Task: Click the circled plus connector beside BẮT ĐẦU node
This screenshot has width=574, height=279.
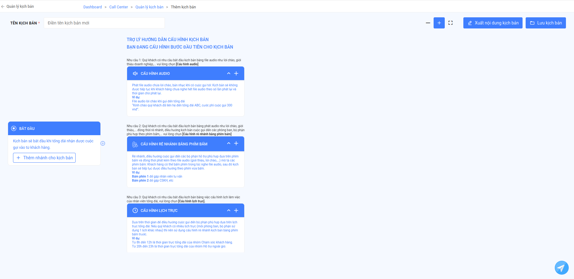Action: (x=103, y=143)
